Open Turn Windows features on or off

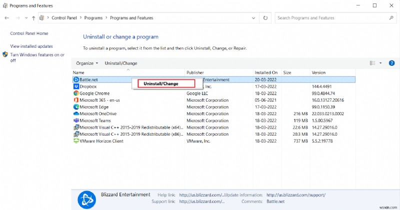pos(37,57)
